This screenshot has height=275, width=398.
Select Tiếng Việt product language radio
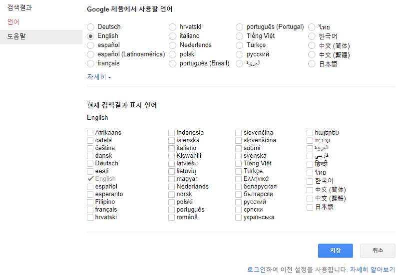click(239, 36)
